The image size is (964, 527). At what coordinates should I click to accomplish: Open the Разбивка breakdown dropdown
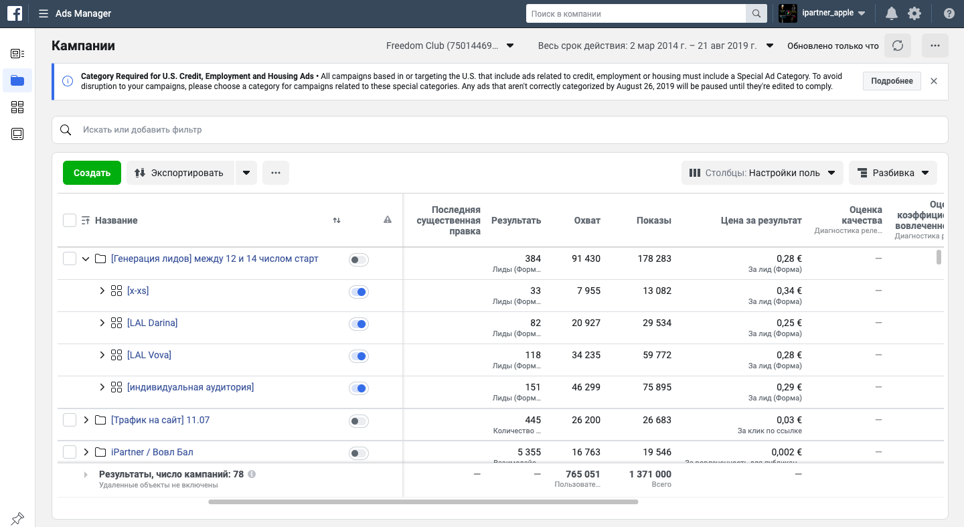(893, 173)
